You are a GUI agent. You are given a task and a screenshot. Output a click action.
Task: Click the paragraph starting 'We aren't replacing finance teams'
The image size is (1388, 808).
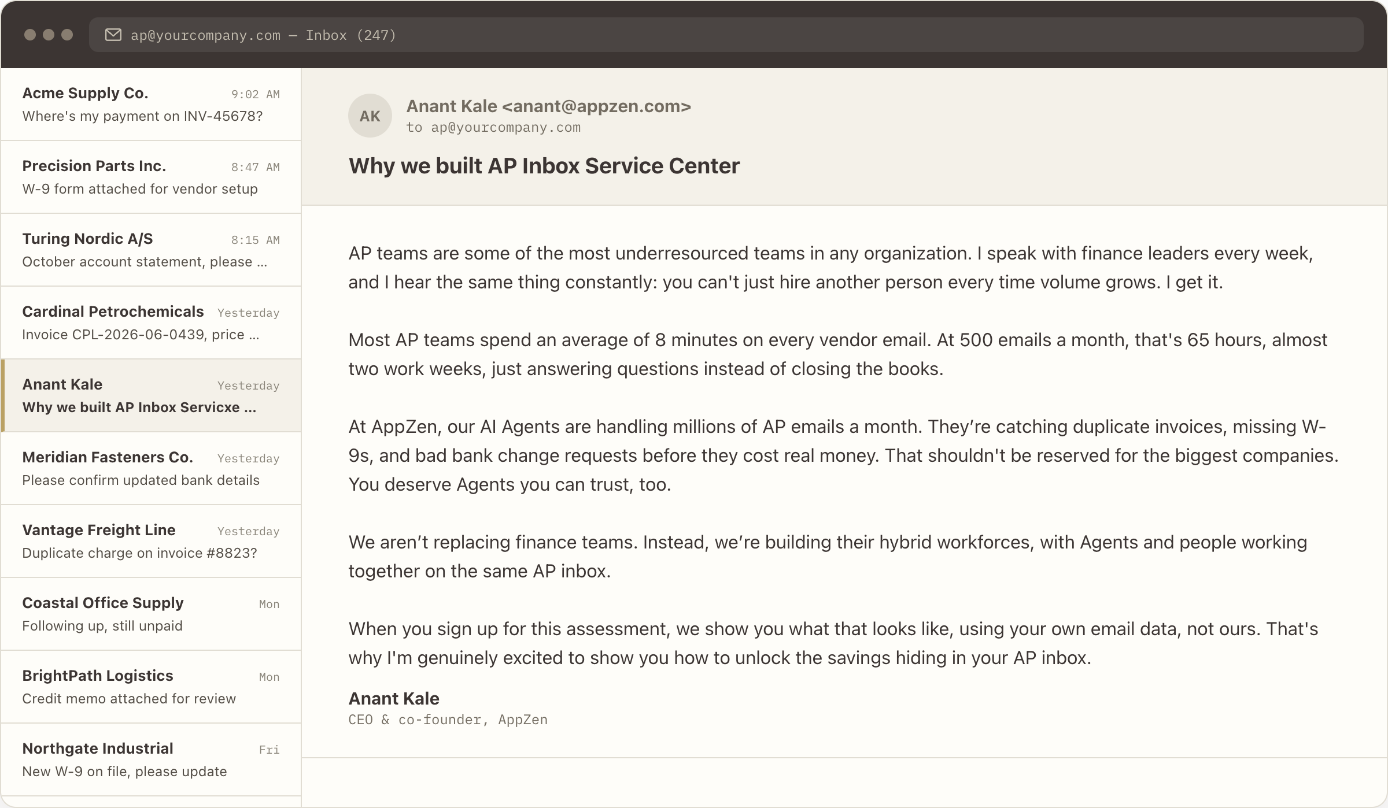pos(828,557)
